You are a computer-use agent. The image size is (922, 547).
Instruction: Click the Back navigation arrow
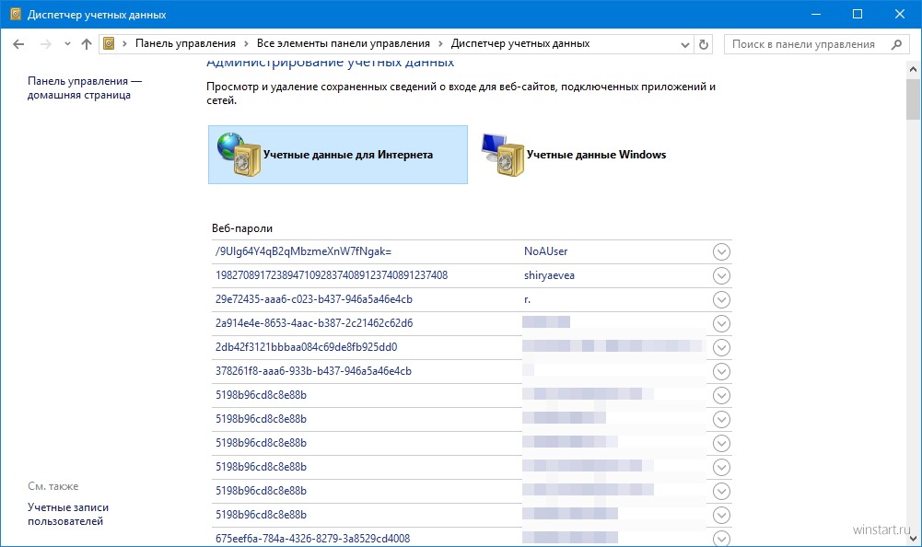coord(18,44)
